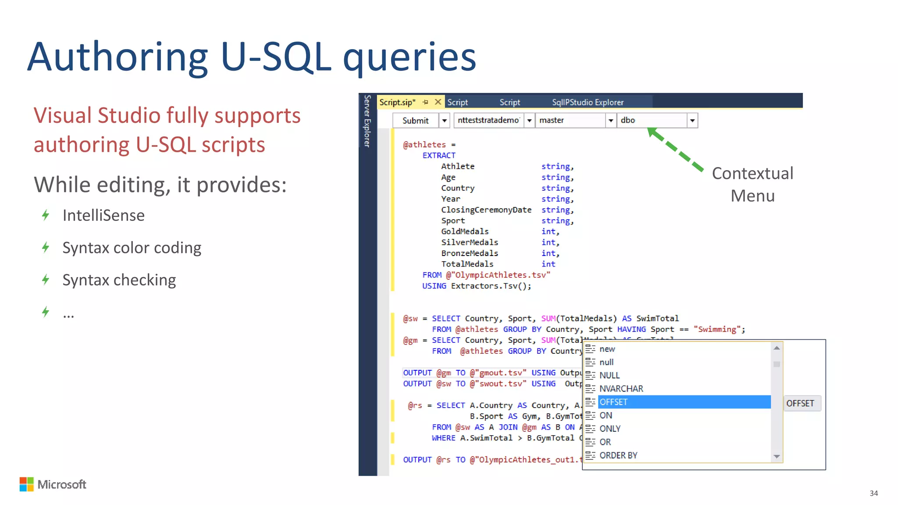Image resolution: width=898 pixels, height=505 pixels.
Task: Expand the master database dropdown
Action: point(610,121)
